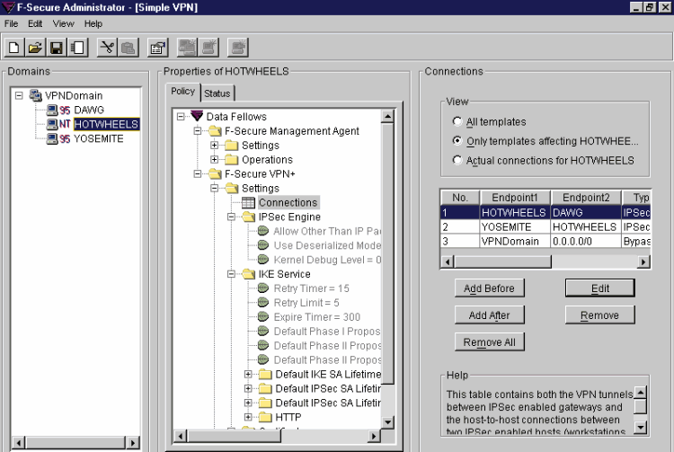Click the Remove All button

point(489,342)
